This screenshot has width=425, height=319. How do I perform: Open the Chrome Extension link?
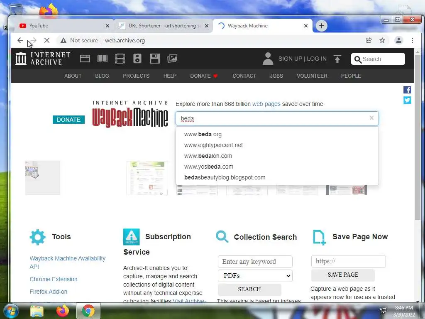point(54,279)
